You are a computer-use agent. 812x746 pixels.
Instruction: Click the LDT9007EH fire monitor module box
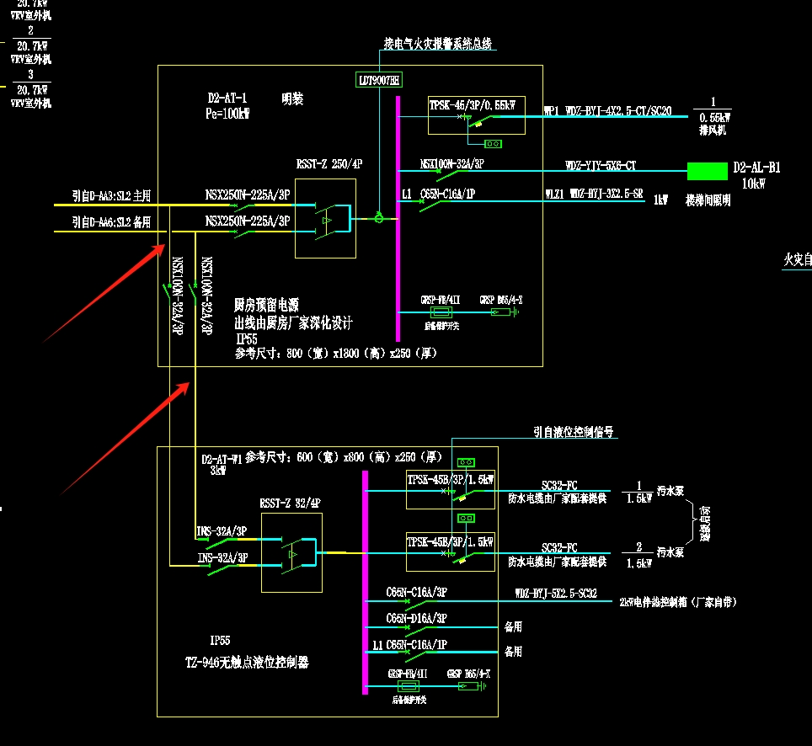point(379,80)
